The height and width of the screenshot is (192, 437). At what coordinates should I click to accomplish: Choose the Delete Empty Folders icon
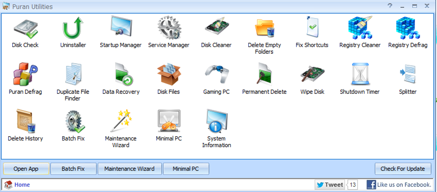(x=264, y=28)
